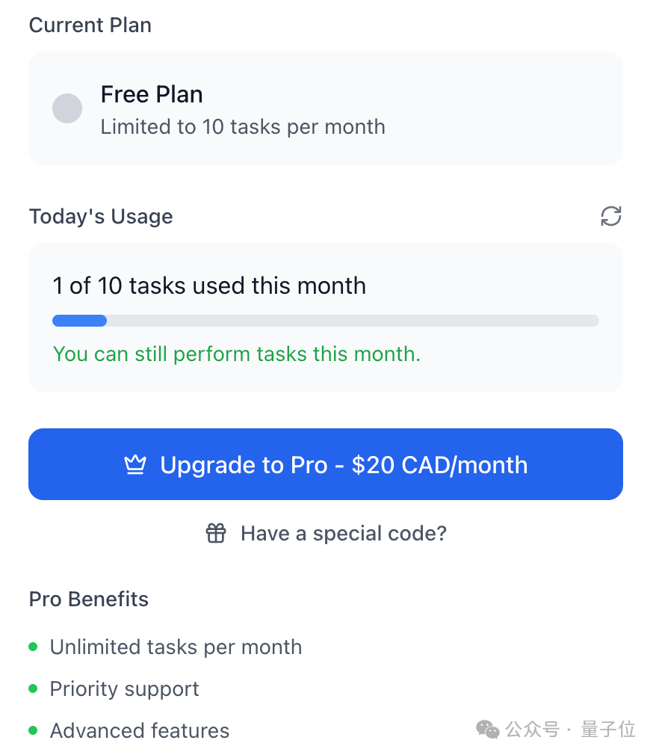Screen dimensions: 656x755
Task: Click the gray circle plan avatar
Action: pos(67,108)
